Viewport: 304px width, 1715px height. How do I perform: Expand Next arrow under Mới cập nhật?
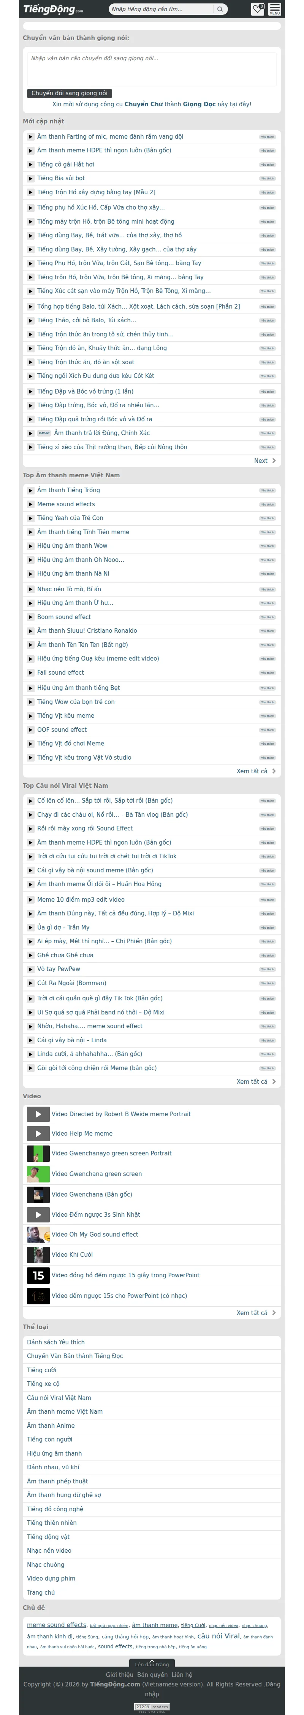265,461
